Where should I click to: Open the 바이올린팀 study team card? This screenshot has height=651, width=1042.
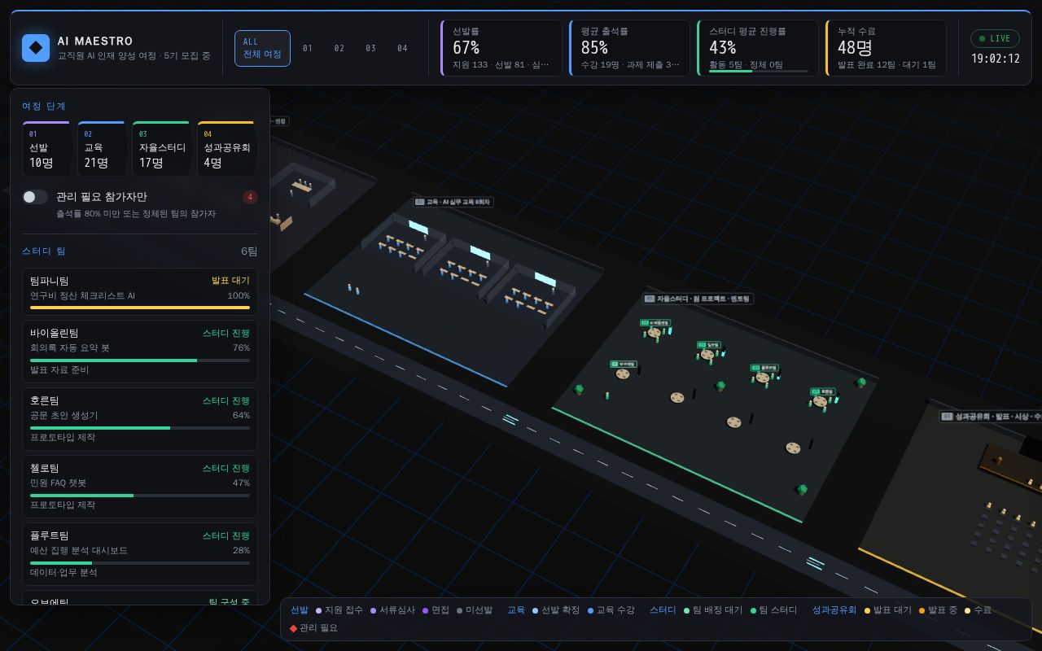pos(140,352)
